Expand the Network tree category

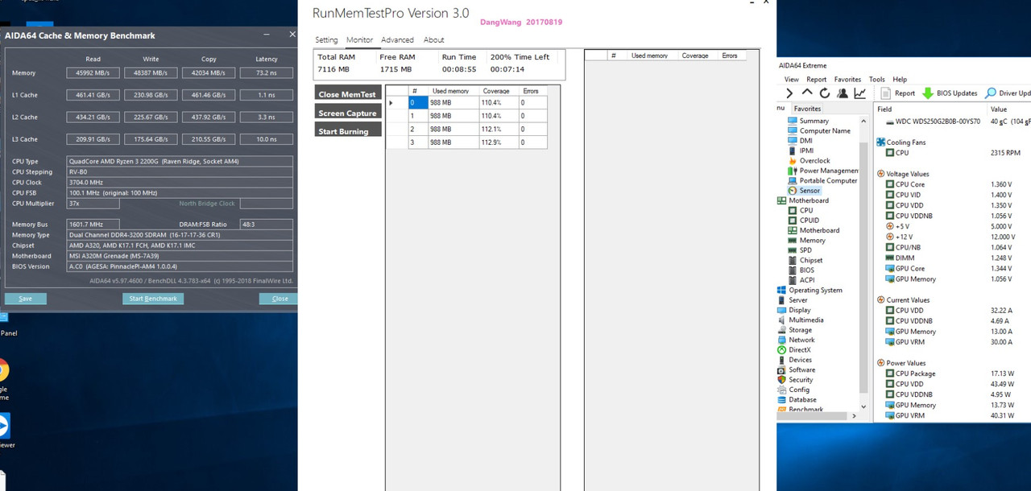(796, 340)
